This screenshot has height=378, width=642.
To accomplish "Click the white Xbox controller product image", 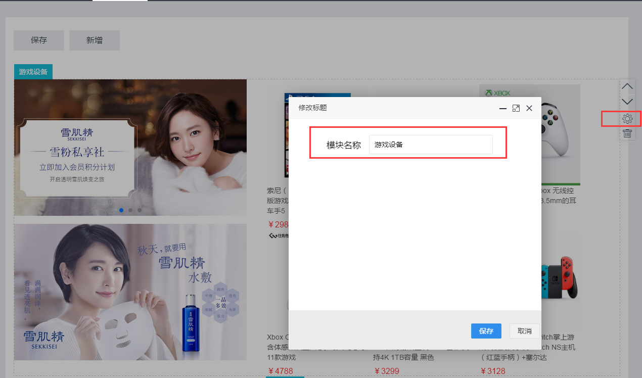I will 561,134.
